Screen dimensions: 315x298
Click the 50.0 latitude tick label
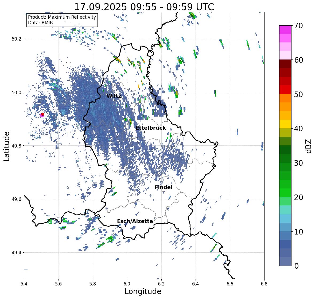(17, 93)
